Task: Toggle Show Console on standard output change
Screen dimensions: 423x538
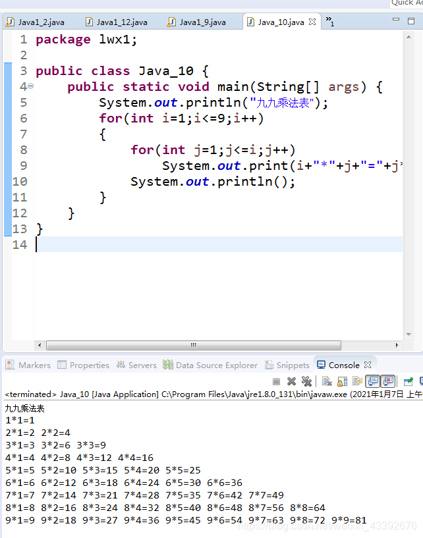Action: coord(372,381)
